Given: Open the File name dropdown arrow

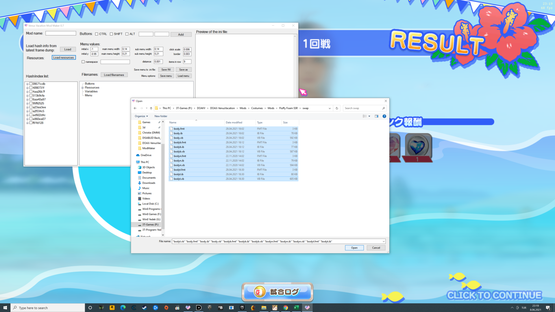Looking at the screenshot, I should pyautogui.click(x=384, y=242).
